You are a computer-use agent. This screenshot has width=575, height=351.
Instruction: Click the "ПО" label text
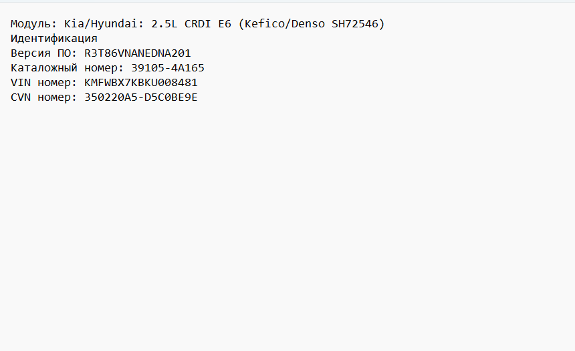tap(64, 53)
